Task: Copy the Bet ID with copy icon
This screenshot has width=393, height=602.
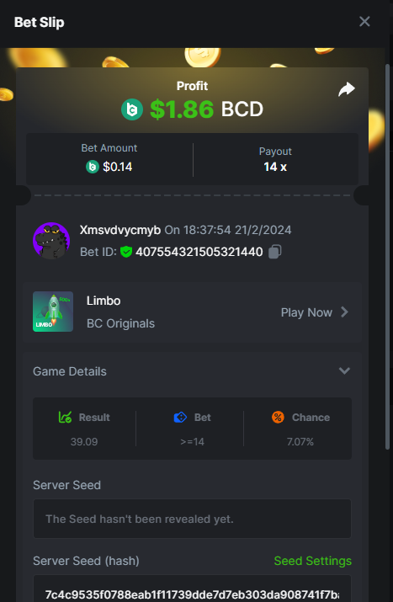Action: [275, 252]
